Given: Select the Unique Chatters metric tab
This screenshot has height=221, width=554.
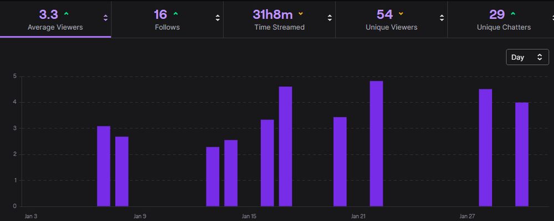Looking at the screenshot, I should click(x=501, y=19).
